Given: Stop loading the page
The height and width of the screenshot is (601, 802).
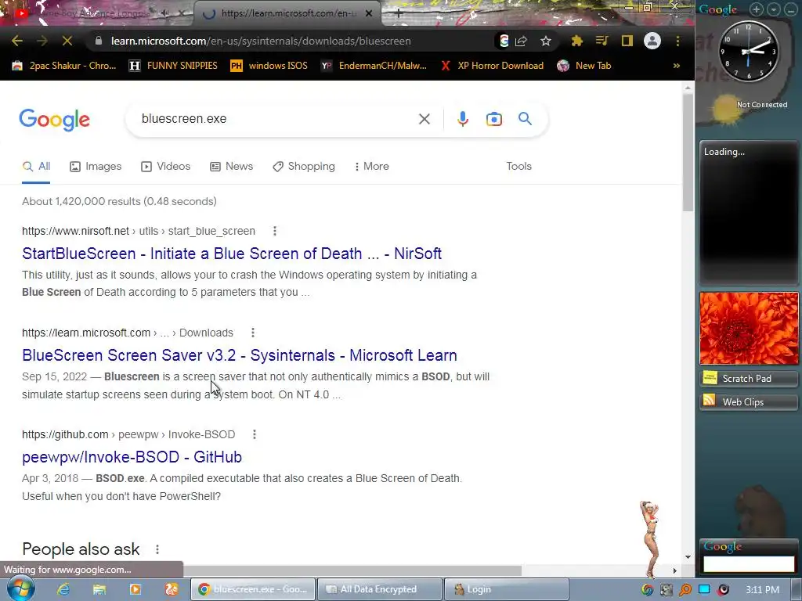Looking at the screenshot, I should pos(67,41).
